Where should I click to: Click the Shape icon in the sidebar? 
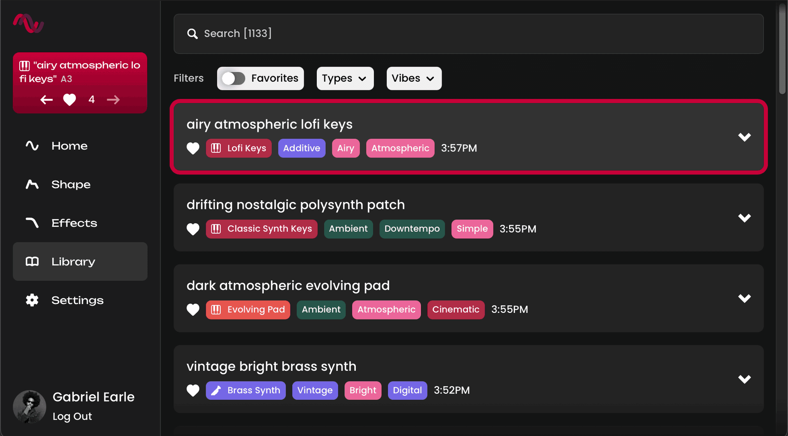click(32, 184)
